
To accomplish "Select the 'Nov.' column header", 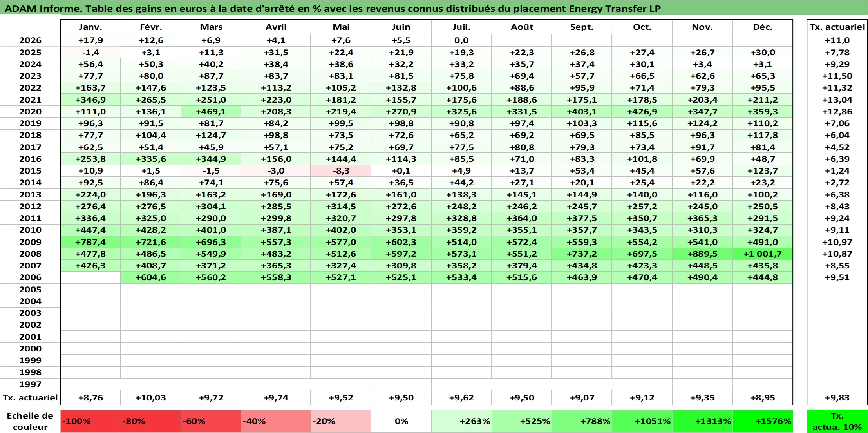I will pyautogui.click(x=702, y=27).
